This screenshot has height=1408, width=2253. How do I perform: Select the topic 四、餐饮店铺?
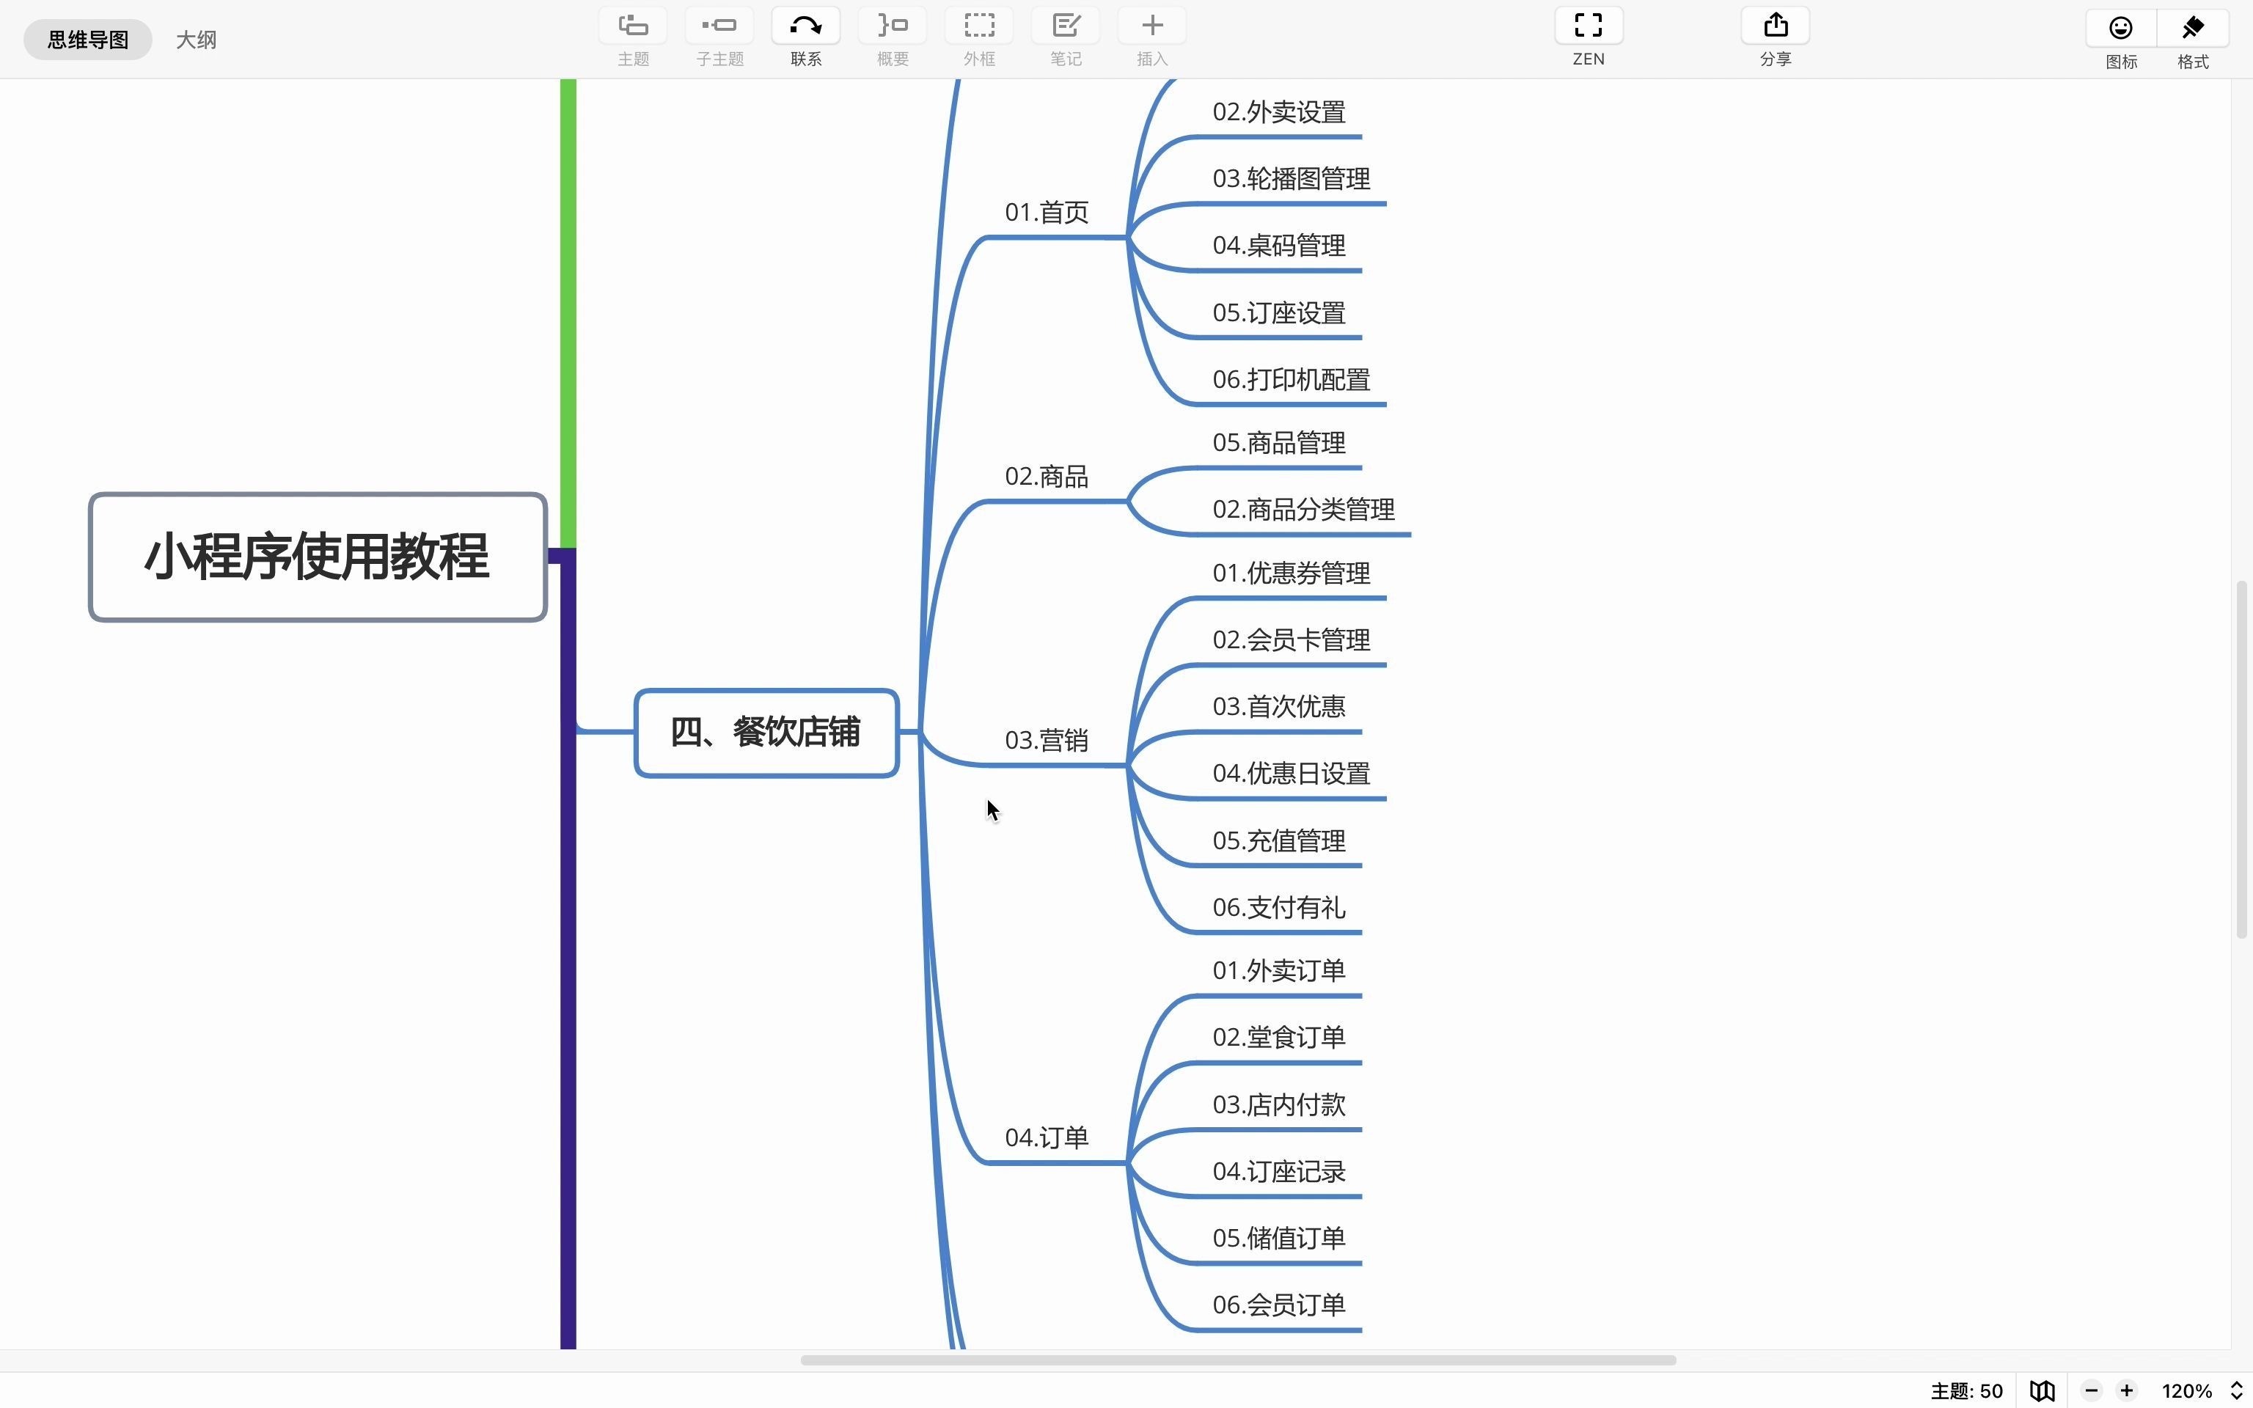766,733
